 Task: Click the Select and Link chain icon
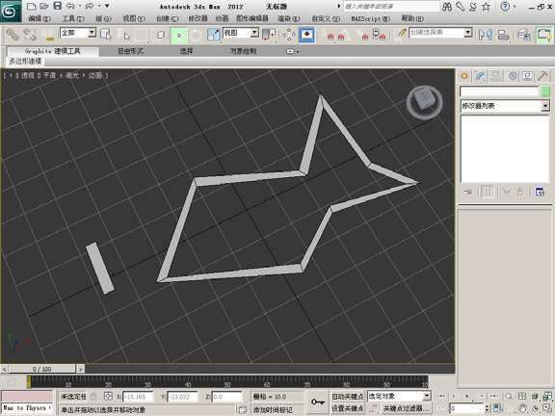(x=13, y=35)
